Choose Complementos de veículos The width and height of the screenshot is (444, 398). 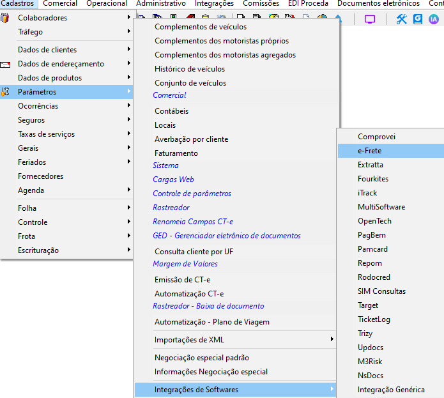tap(201, 27)
